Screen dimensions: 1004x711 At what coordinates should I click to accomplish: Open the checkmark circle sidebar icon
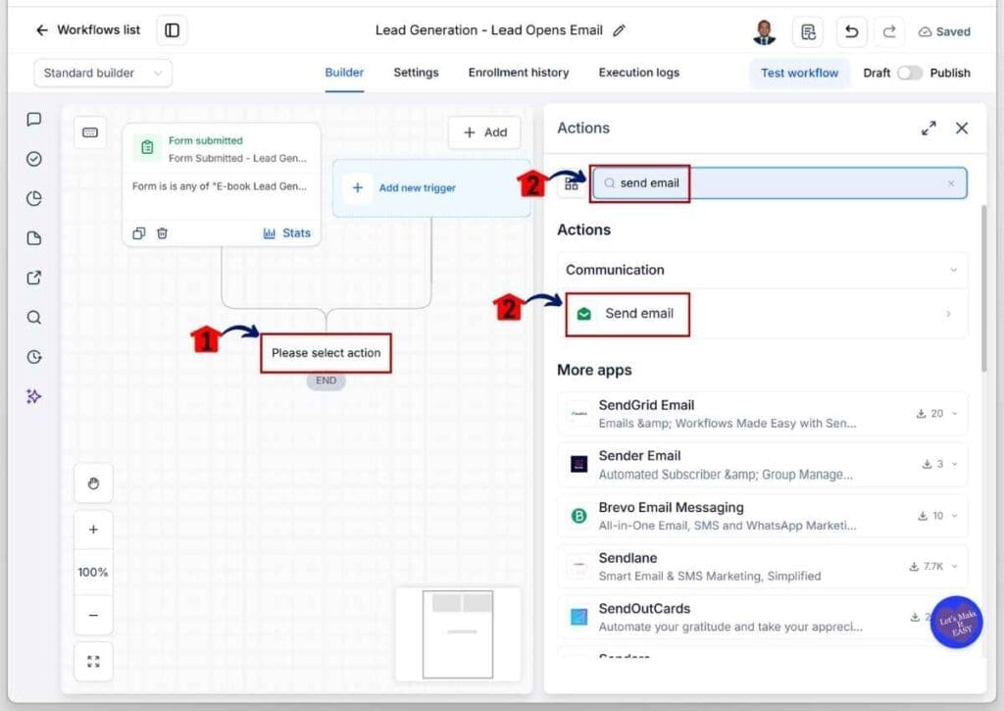34,159
